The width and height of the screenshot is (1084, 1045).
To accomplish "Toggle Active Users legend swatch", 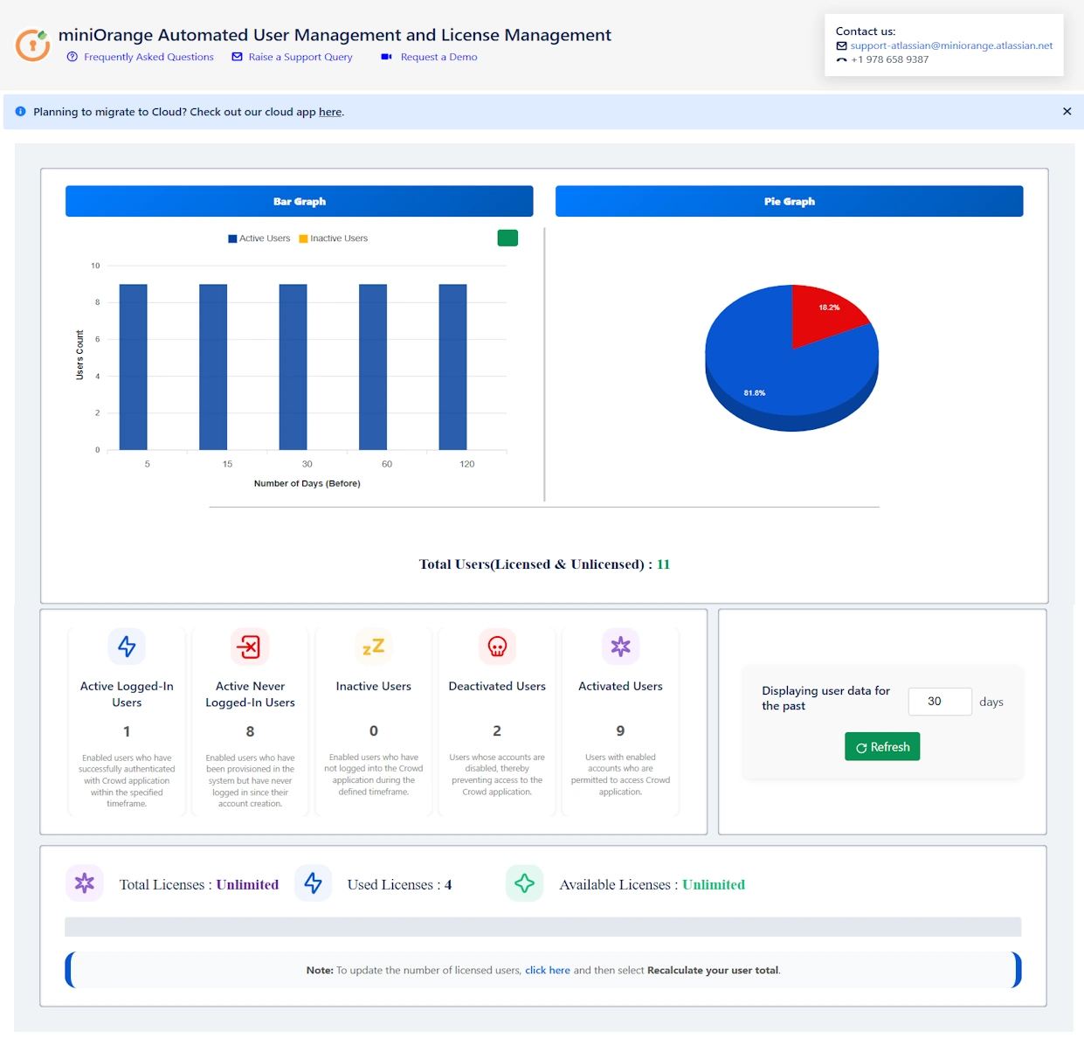I will (232, 239).
